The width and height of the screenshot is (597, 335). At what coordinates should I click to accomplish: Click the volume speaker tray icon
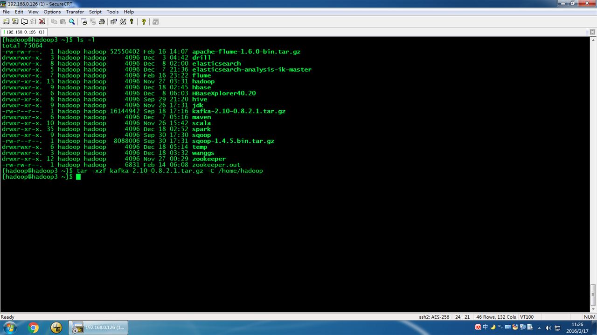548,328
